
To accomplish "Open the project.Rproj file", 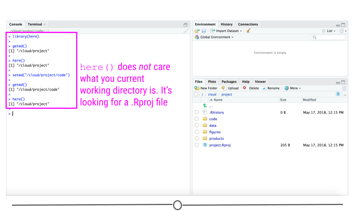I will pos(220,145).
